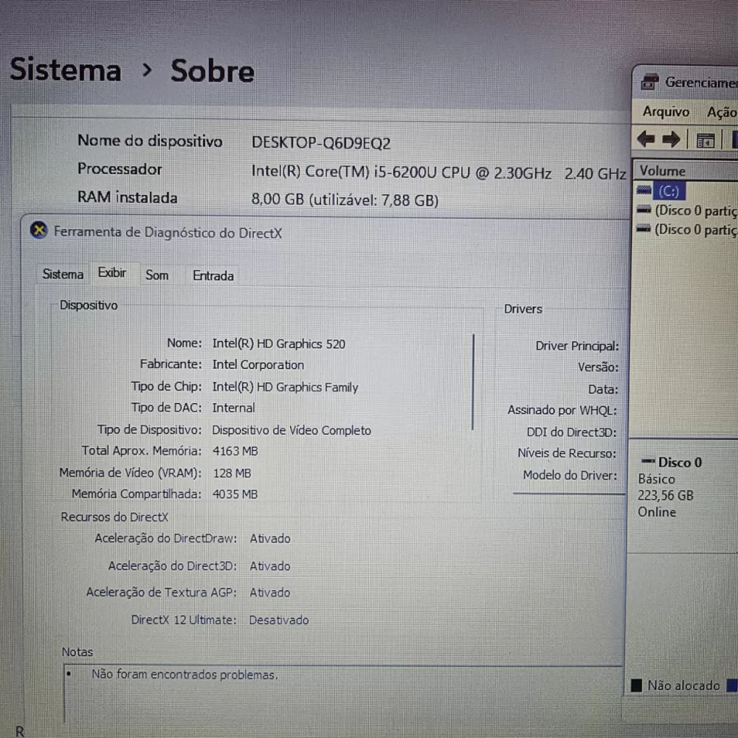Click the Volume column header

(x=662, y=171)
